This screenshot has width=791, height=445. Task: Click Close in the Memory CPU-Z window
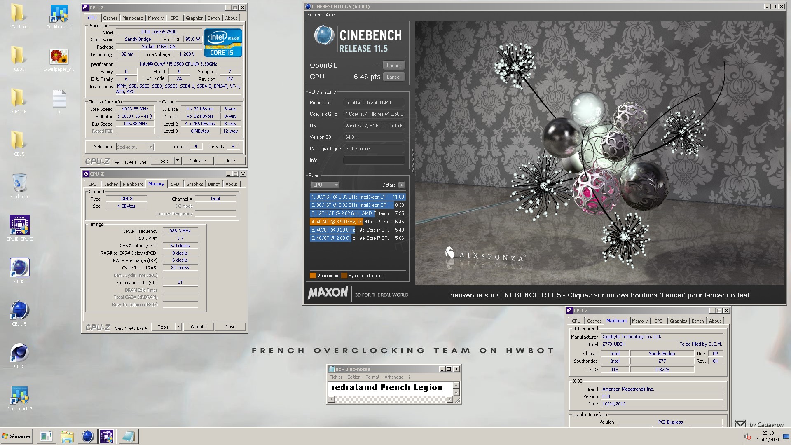pos(230,327)
